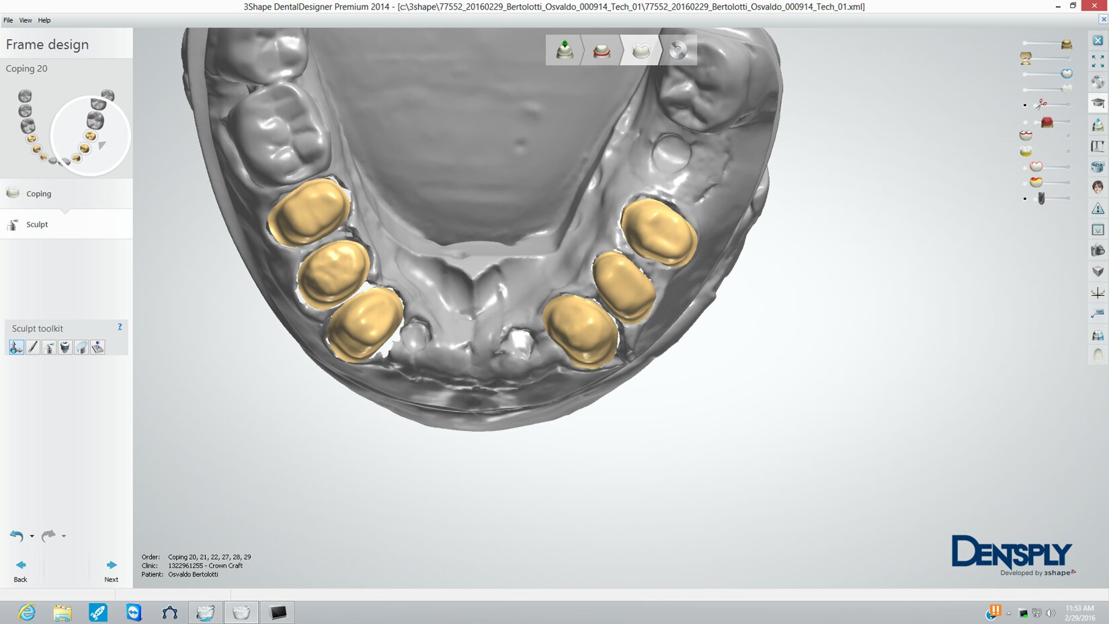Select the joystick sculpt toolkit tool

97,347
